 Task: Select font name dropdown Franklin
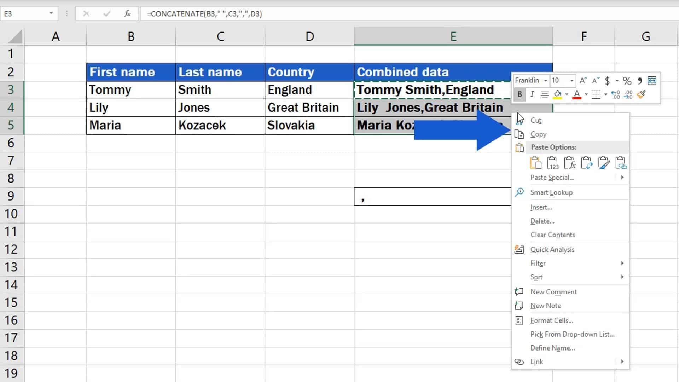click(530, 80)
